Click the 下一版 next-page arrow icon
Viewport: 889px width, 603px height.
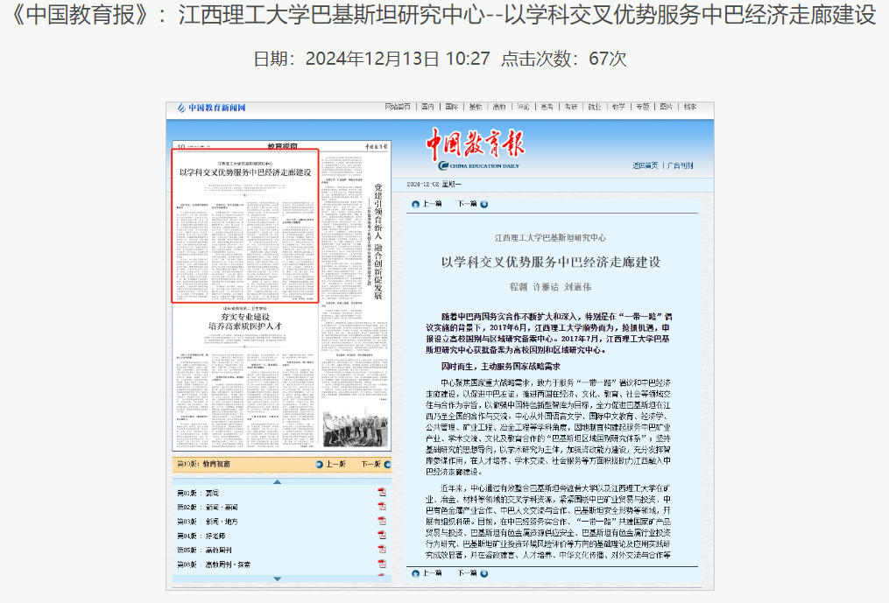388,464
